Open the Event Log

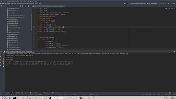point(172,93)
